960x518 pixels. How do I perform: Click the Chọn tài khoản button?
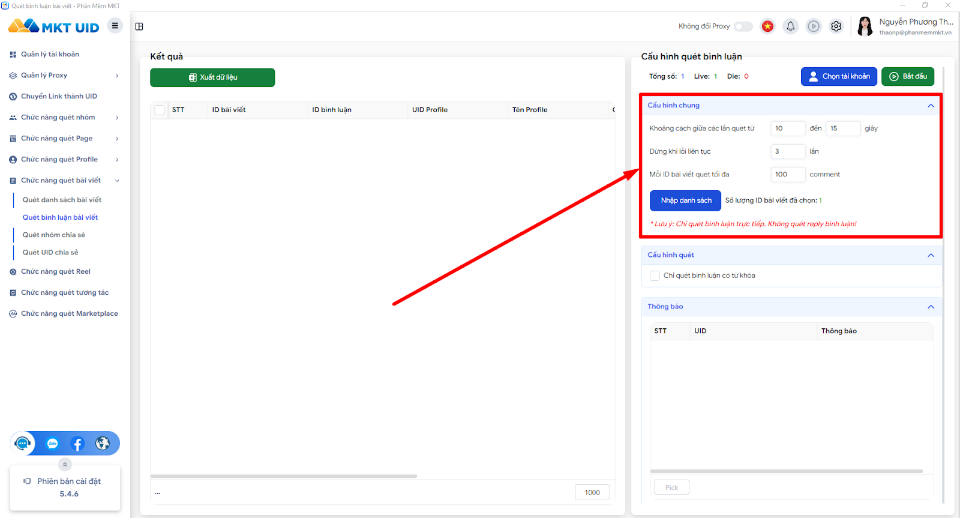click(839, 76)
